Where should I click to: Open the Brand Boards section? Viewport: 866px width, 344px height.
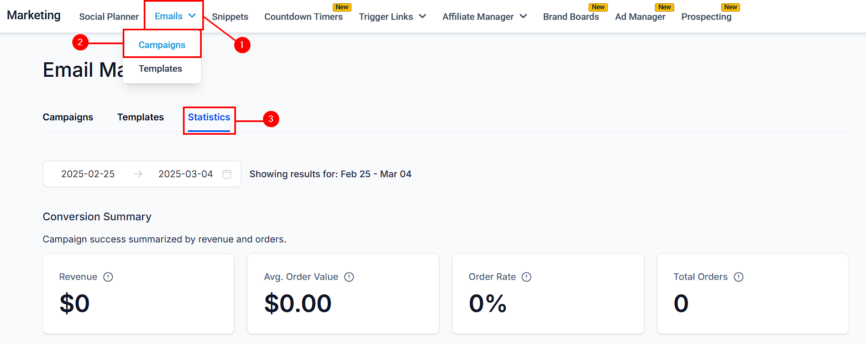tap(571, 17)
